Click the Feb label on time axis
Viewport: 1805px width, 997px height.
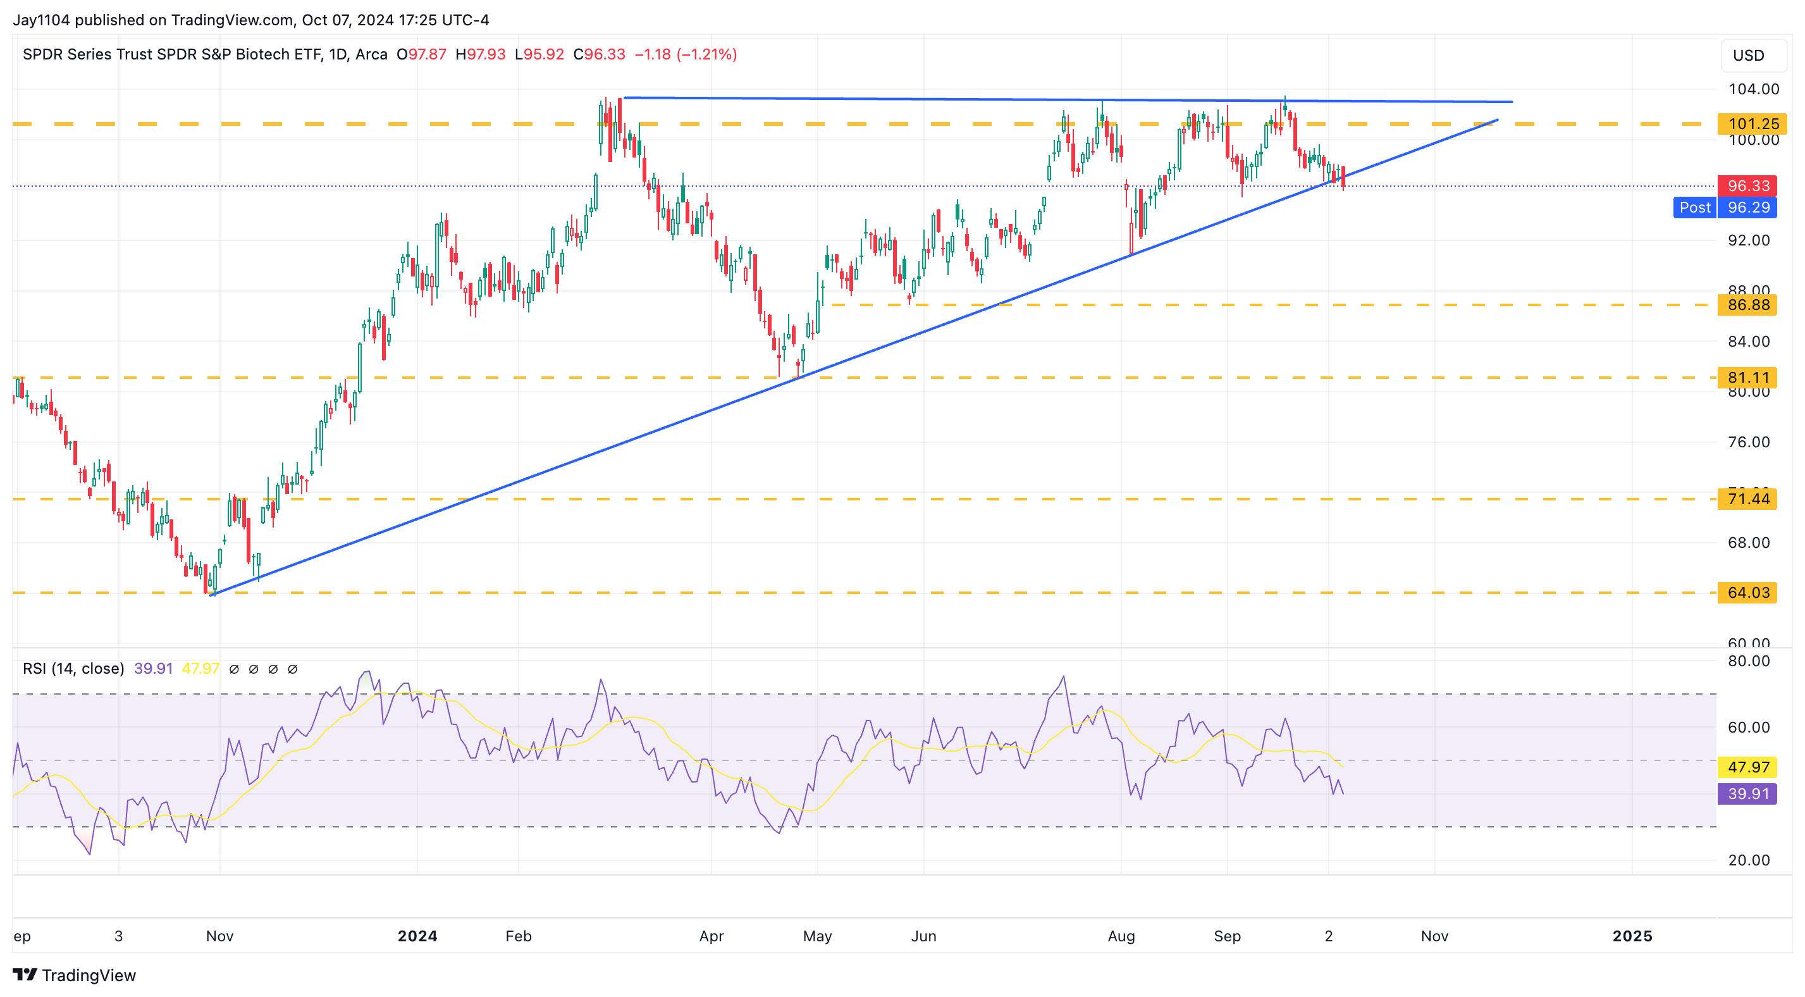(x=519, y=936)
